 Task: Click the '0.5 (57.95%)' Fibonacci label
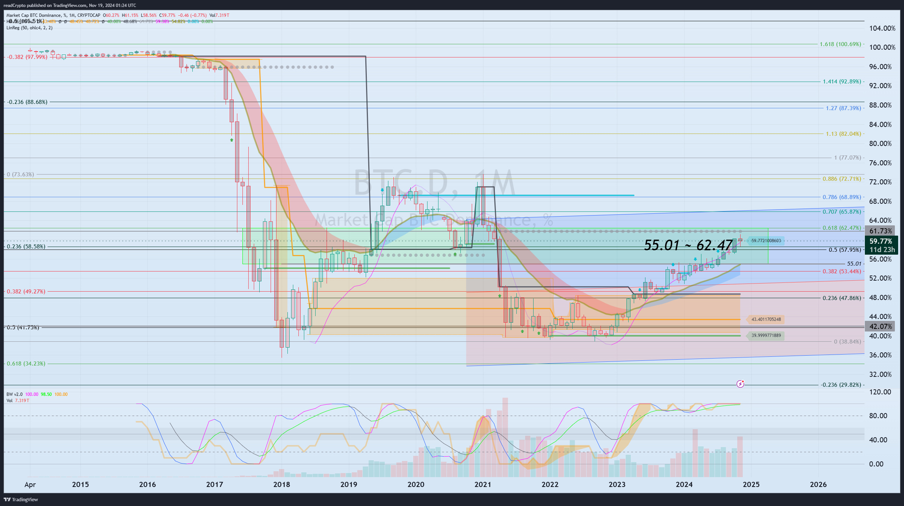point(845,250)
